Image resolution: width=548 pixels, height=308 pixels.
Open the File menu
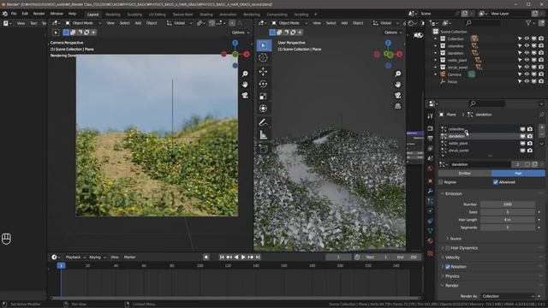pyautogui.click(x=14, y=14)
